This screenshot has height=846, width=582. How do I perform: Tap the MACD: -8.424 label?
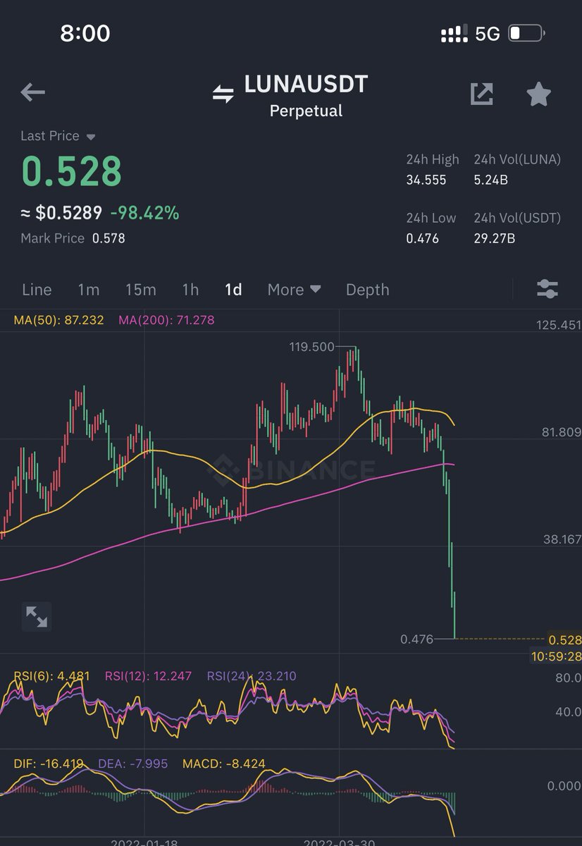(224, 764)
